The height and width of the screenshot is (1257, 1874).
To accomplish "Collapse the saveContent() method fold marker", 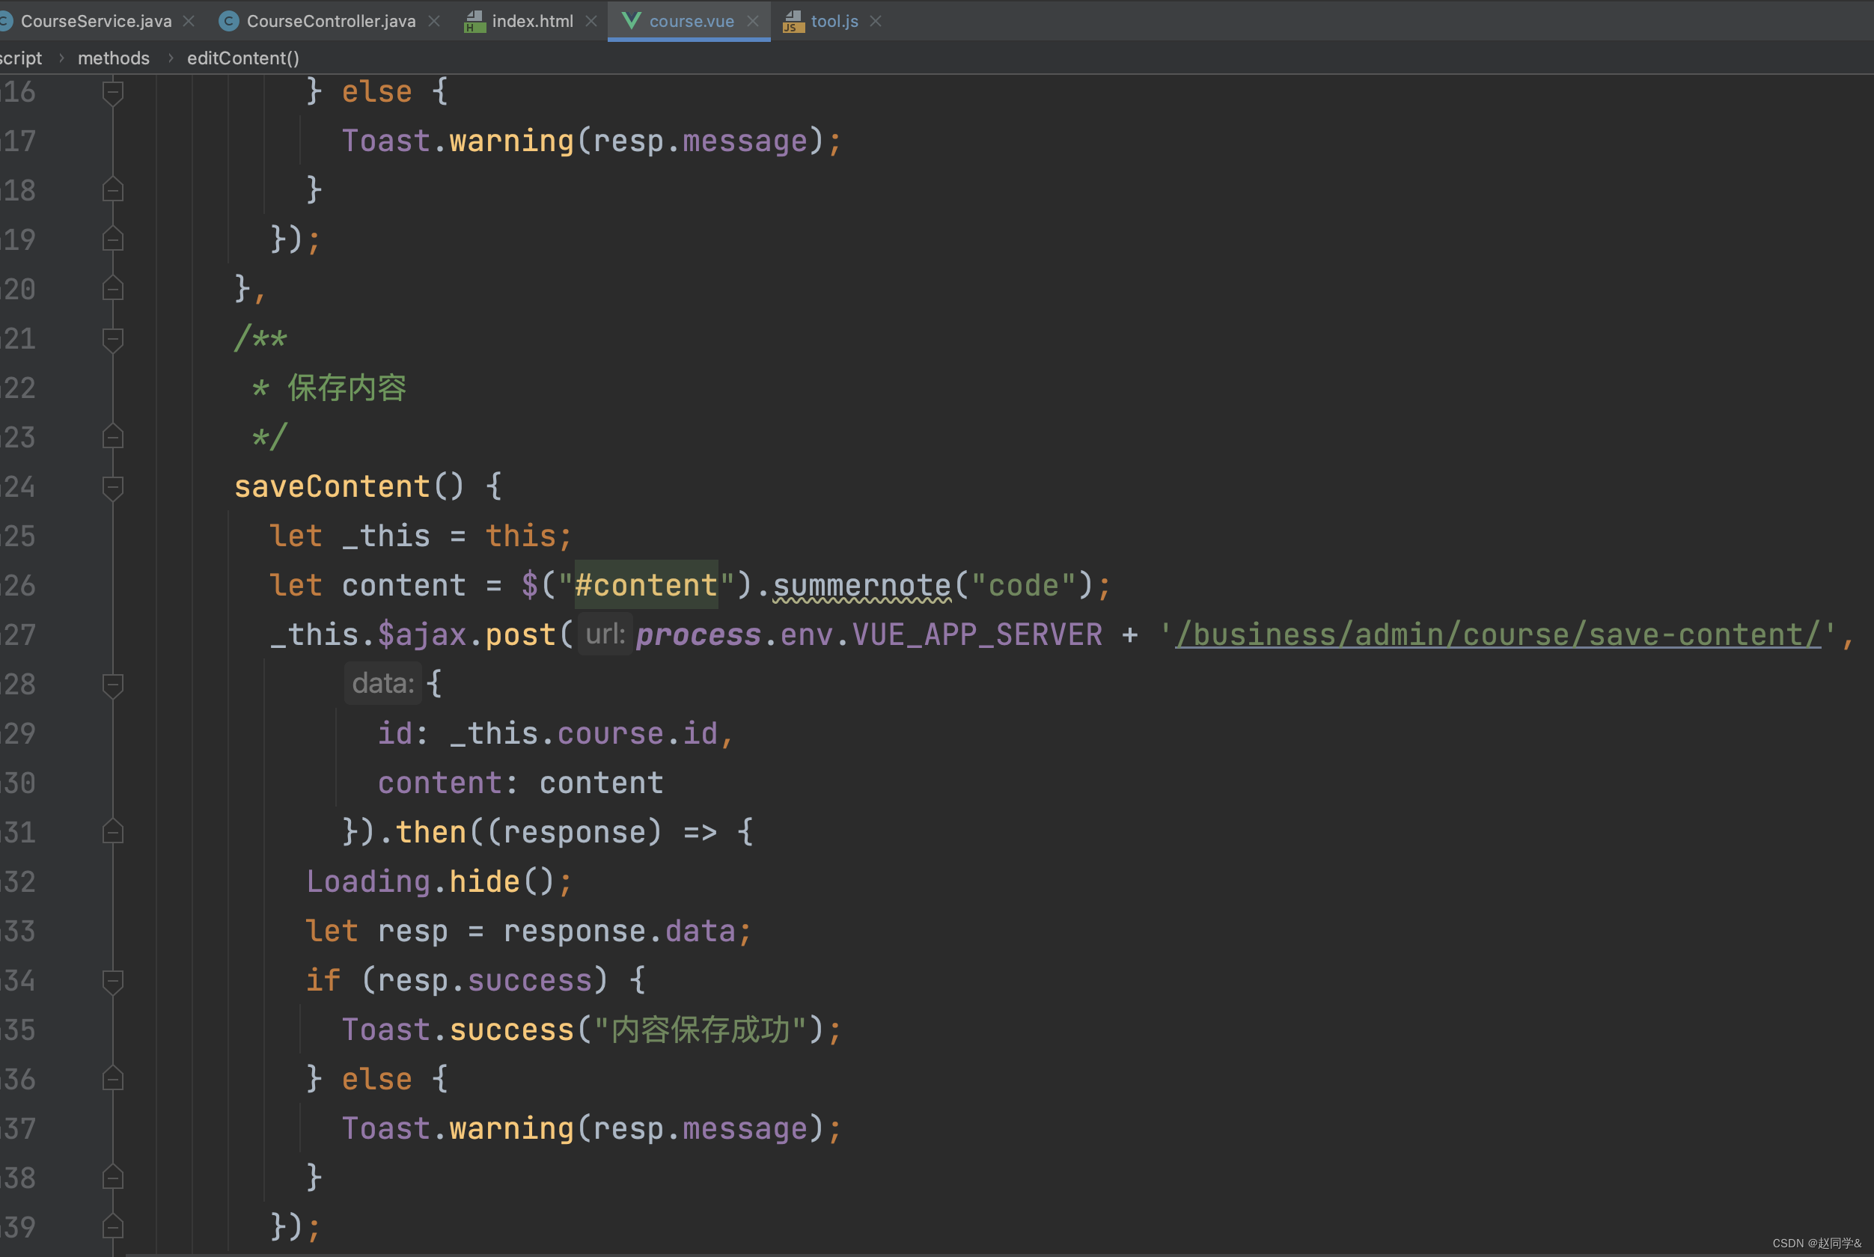I will (x=113, y=486).
